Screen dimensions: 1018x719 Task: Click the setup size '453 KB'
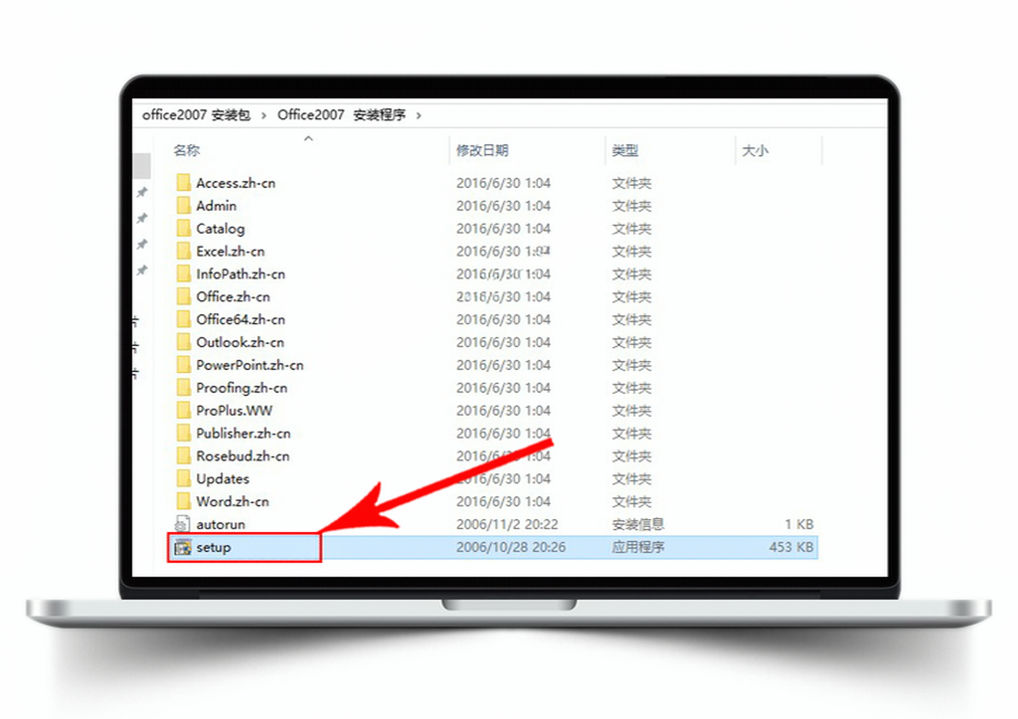pos(791,548)
